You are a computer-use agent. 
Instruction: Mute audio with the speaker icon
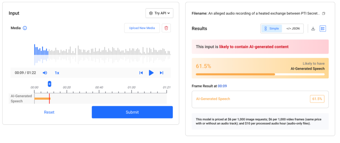[45, 73]
